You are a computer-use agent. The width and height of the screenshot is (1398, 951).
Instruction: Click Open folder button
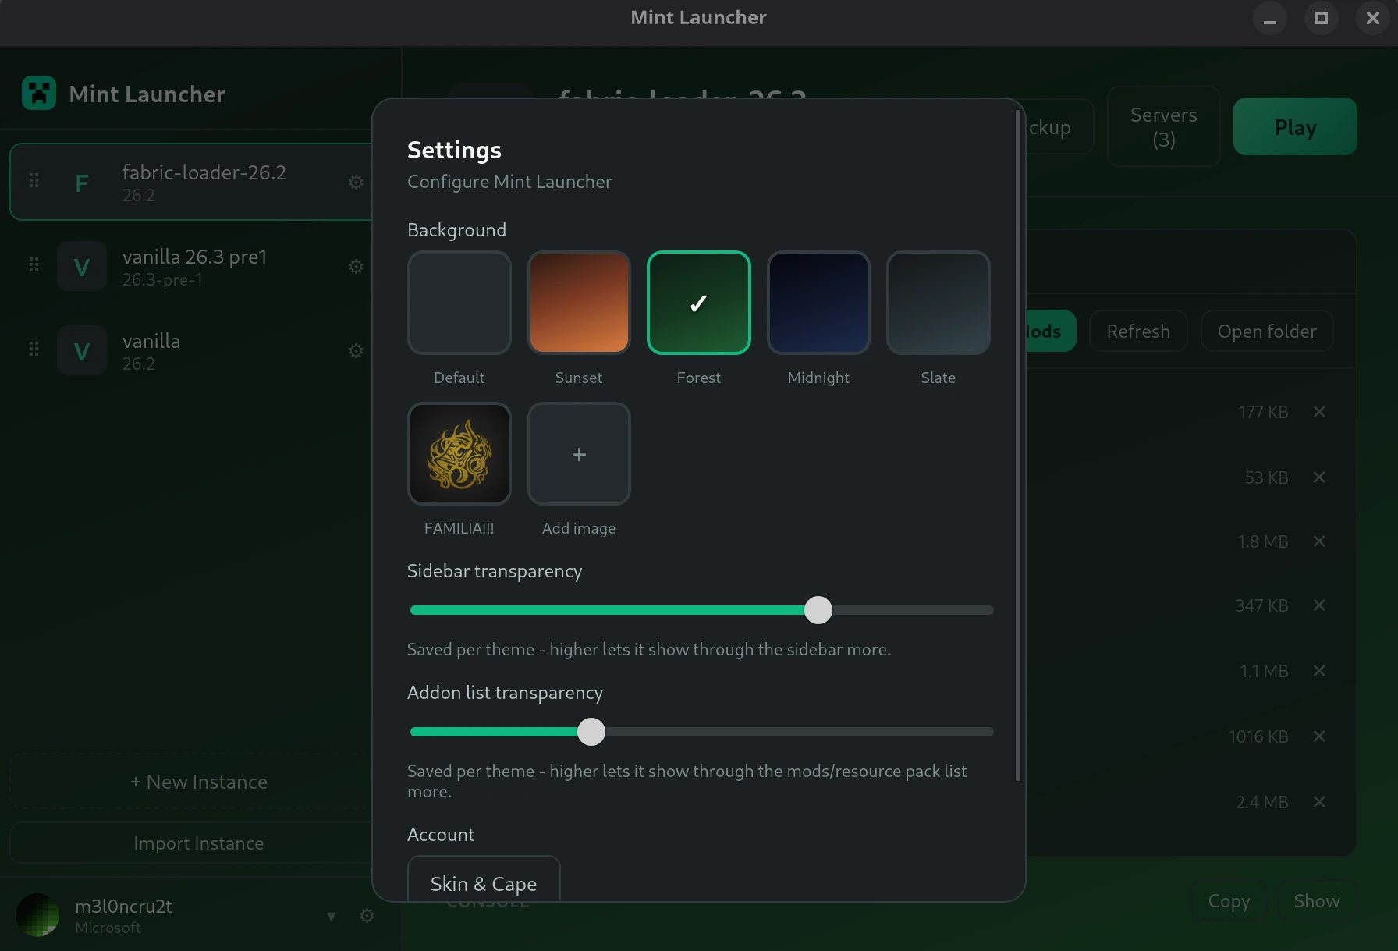(x=1267, y=332)
